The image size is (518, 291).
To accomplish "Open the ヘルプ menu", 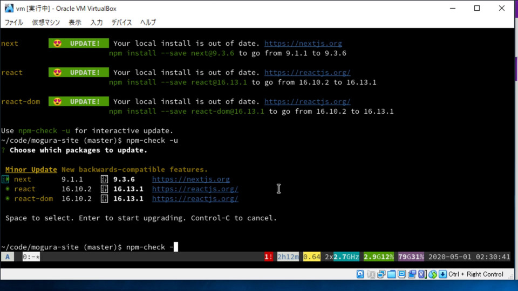I will point(148,23).
